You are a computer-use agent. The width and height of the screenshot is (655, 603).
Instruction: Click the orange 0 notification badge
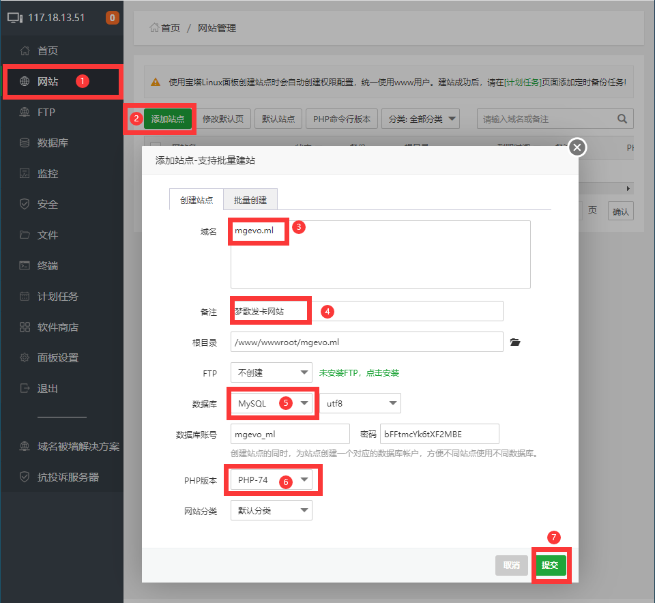pos(112,18)
